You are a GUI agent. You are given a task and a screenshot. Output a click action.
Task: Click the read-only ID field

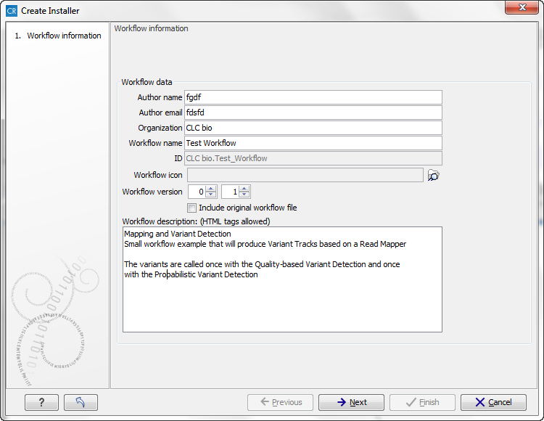coord(313,158)
